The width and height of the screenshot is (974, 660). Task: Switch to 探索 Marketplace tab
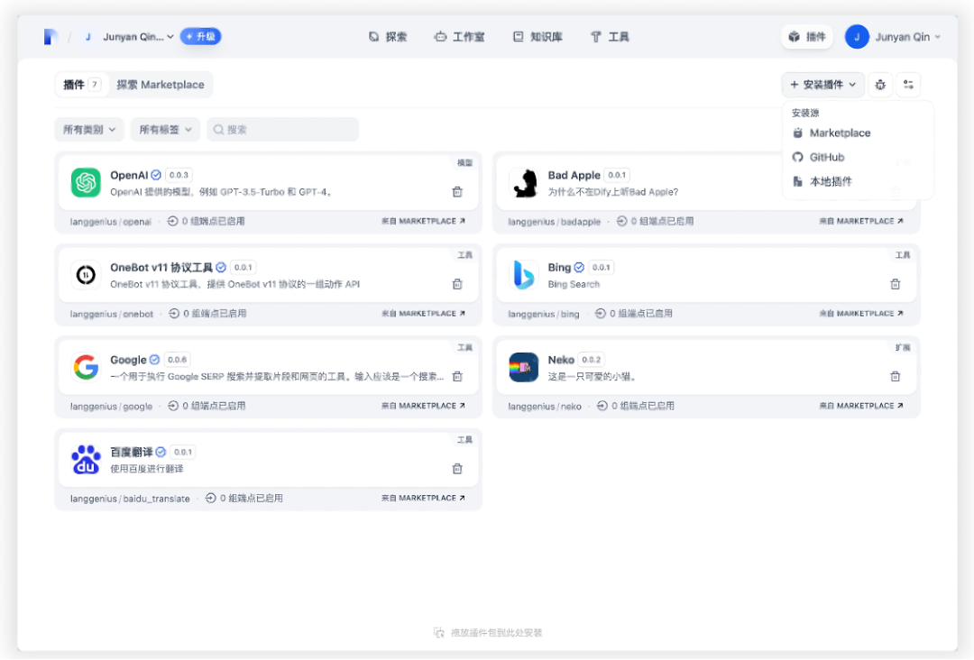coord(161,85)
